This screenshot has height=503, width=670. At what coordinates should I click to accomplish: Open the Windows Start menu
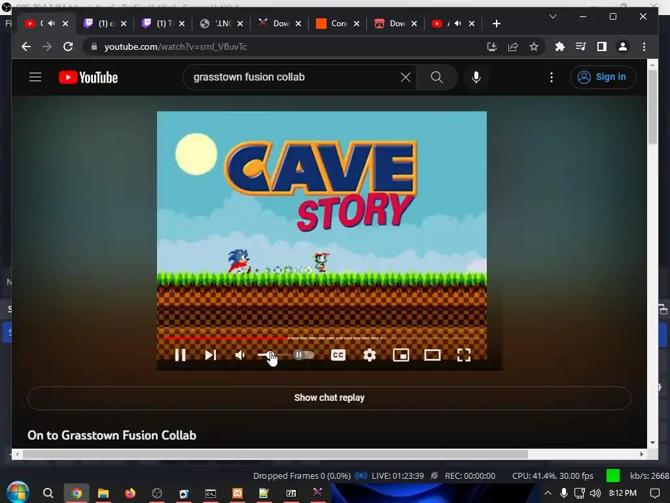click(18, 493)
